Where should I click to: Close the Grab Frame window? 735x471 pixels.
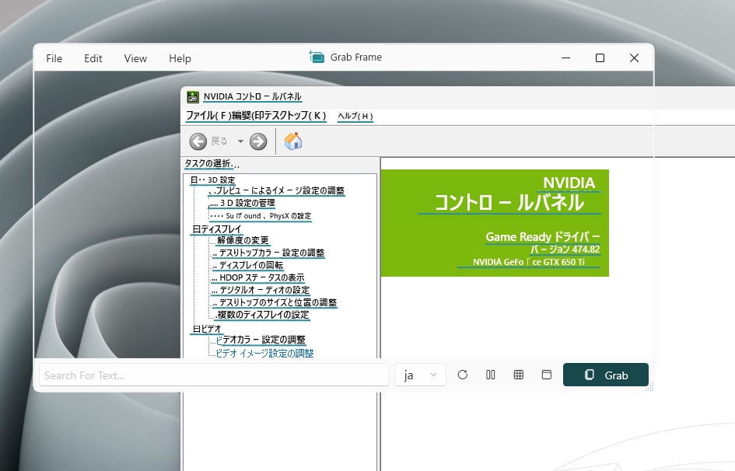634,58
